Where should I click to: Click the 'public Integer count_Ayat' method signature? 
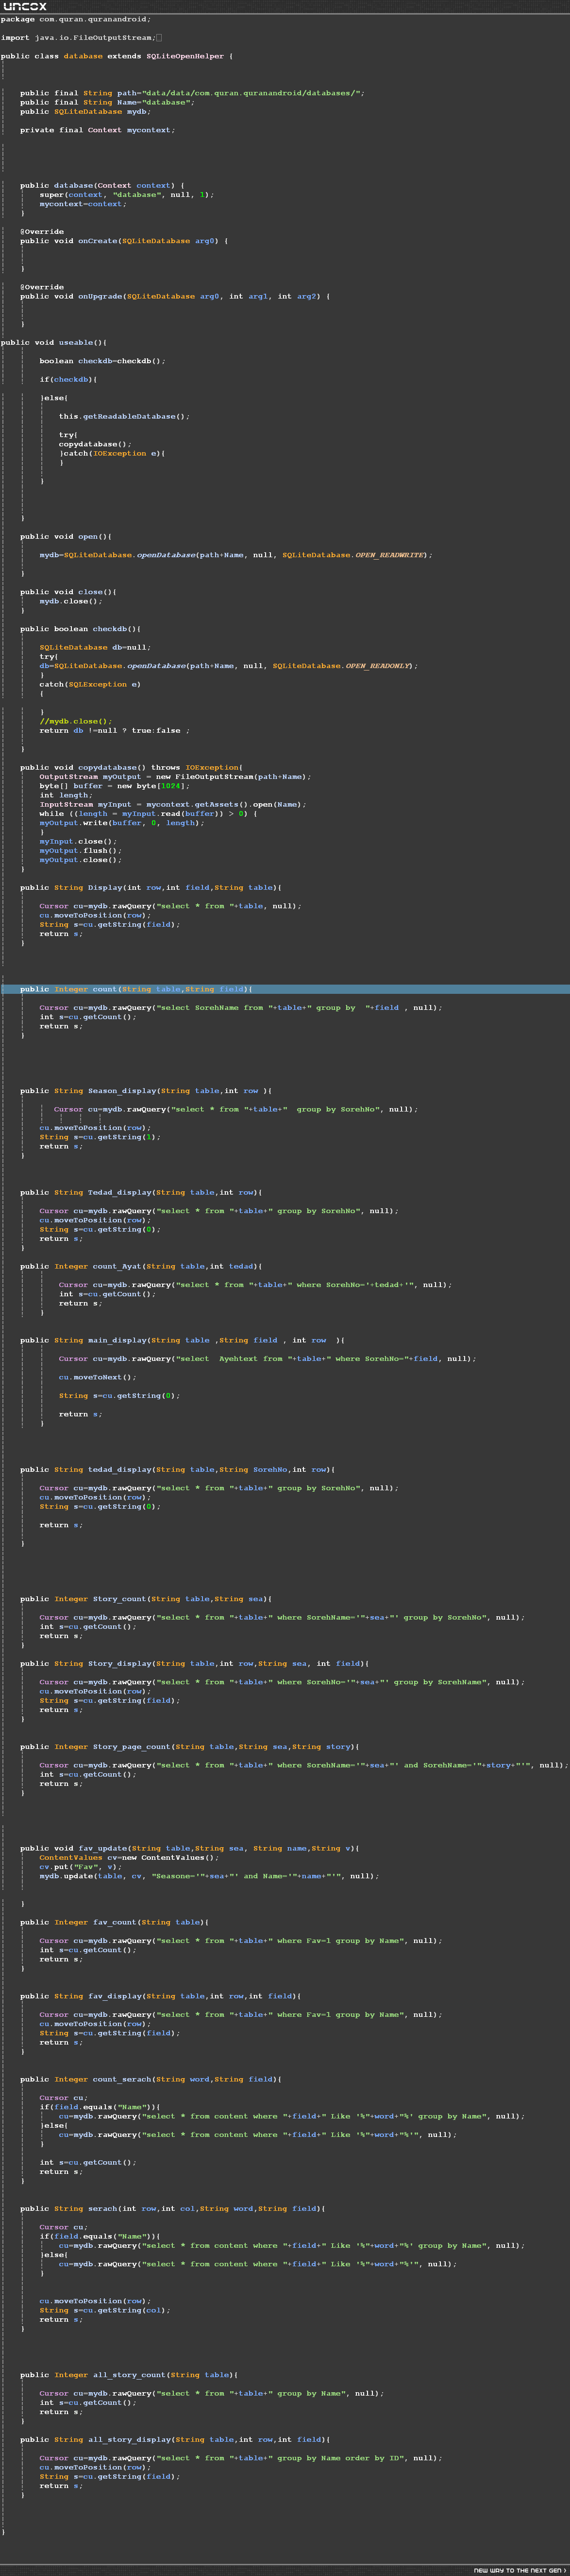tap(141, 1267)
